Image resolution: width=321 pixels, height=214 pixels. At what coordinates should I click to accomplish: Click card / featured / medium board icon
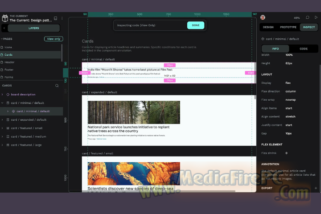pos(8,136)
